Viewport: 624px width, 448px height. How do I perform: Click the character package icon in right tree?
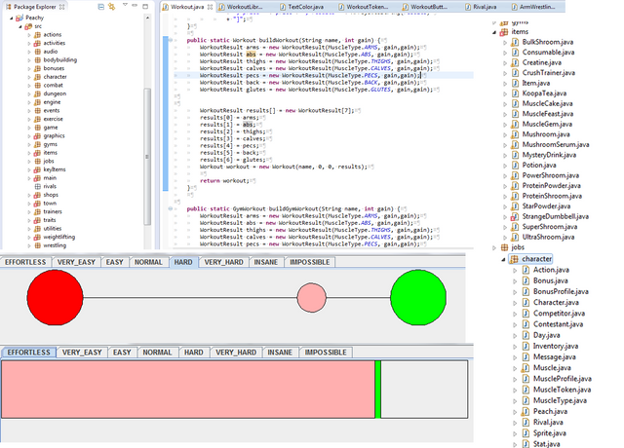[x=513, y=258]
